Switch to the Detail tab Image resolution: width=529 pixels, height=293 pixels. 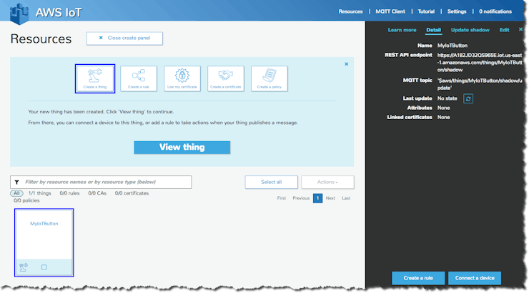(433, 30)
